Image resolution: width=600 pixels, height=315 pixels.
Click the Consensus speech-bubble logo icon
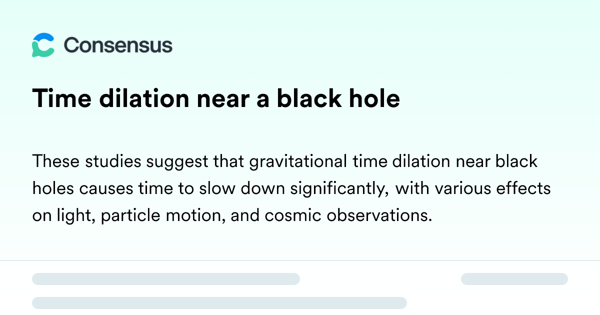(x=43, y=45)
